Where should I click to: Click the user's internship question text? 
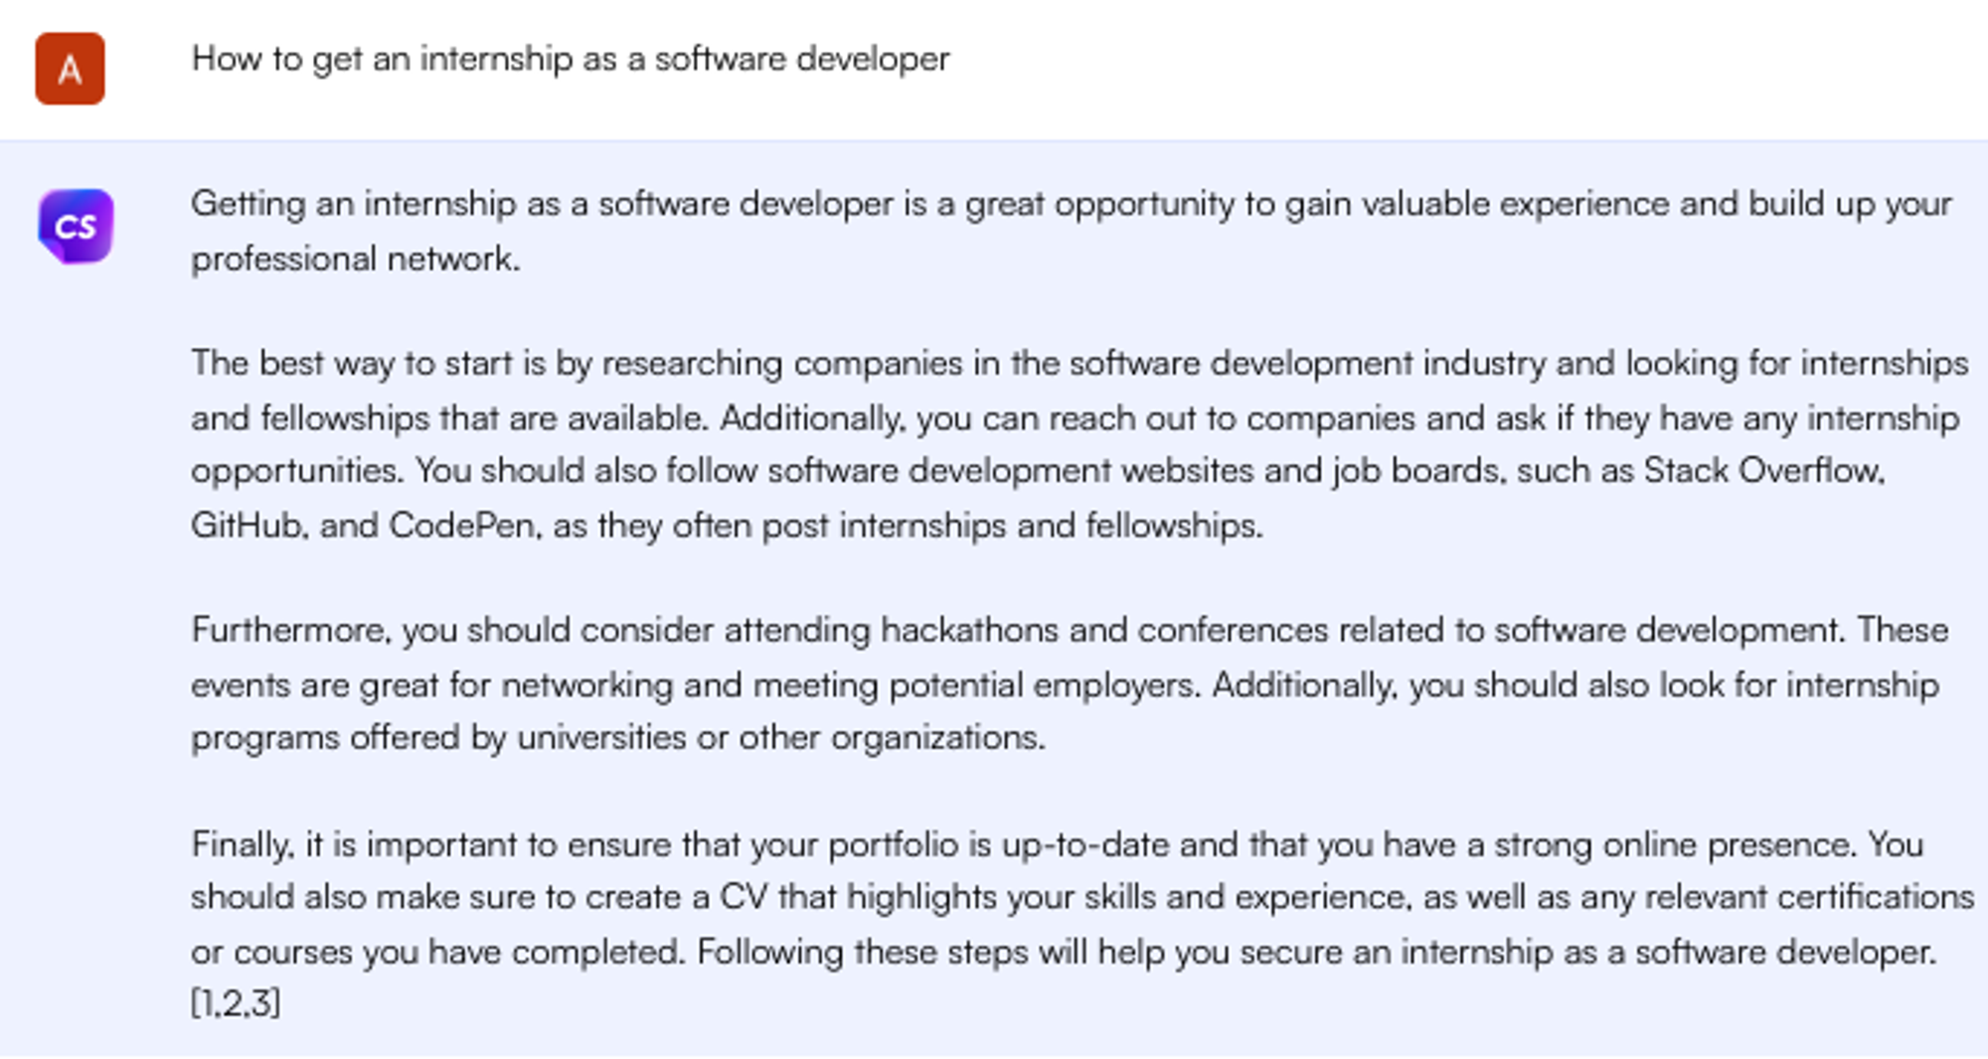pos(571,59)
